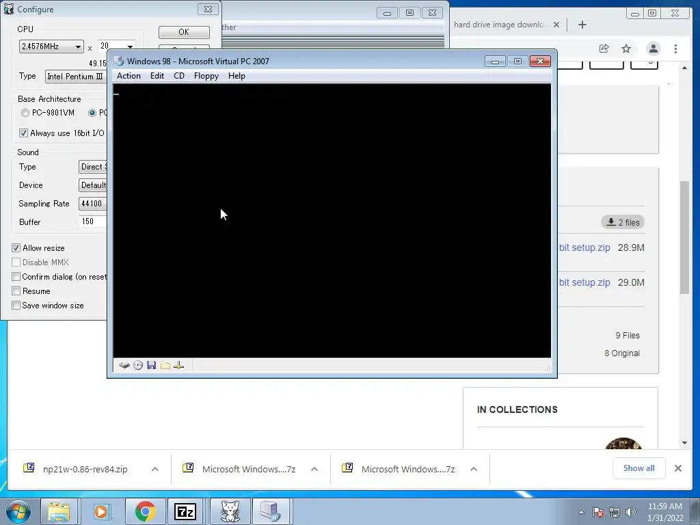
Task: Open a new Chrome tab with plus
Action: click(582, 25)
